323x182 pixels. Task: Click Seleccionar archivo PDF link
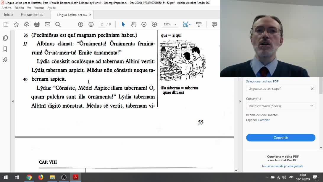point(262,81)
